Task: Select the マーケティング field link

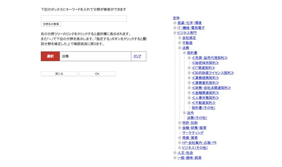Action: point(193,133)
